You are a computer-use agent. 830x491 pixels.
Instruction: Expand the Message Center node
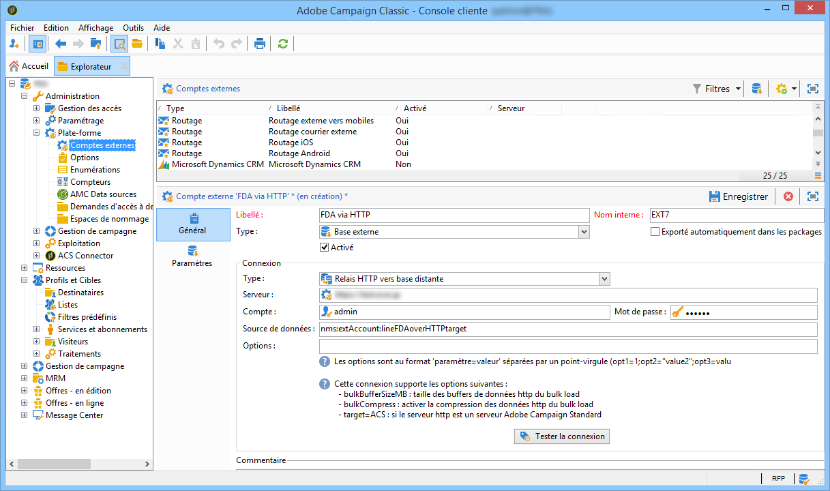[x=25, y=415]
